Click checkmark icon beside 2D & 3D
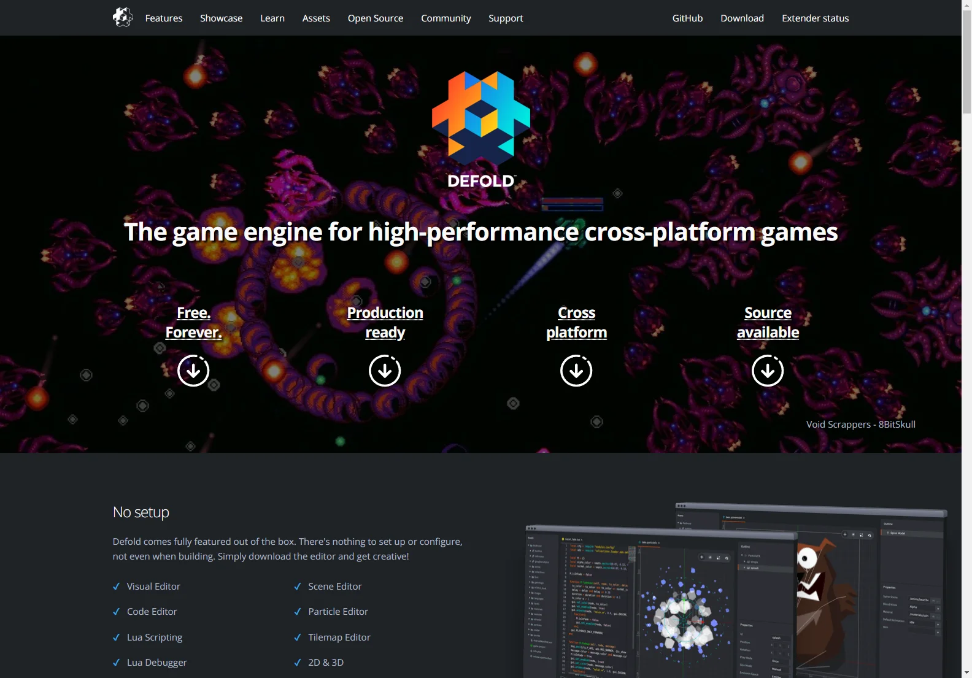 [x=298, y=663]
